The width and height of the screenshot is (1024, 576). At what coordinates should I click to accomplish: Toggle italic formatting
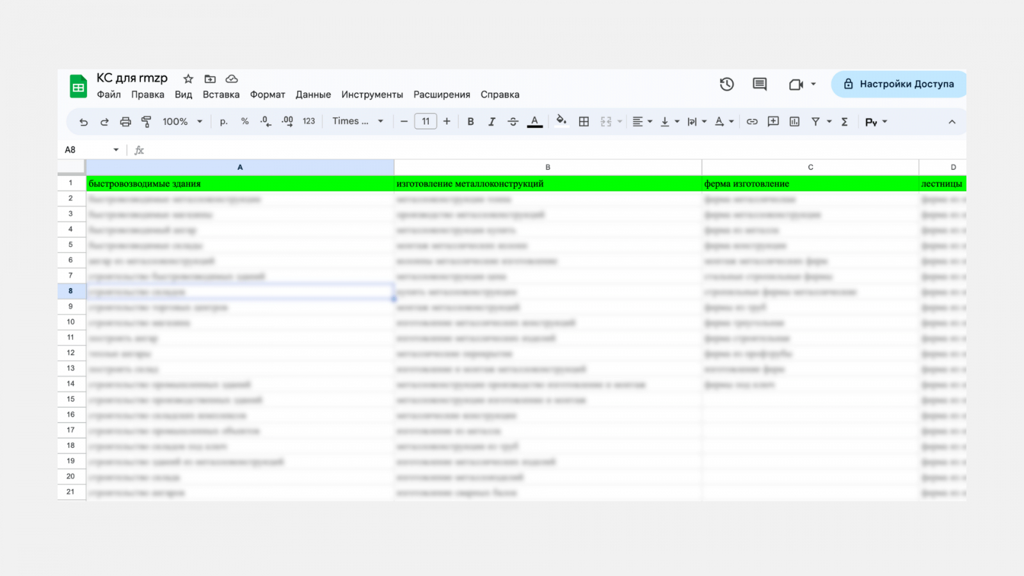coord(492,122)
